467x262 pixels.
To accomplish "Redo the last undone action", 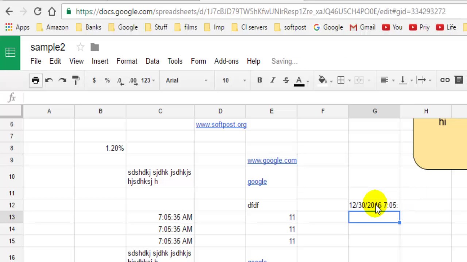I will [x=62, y=80].
